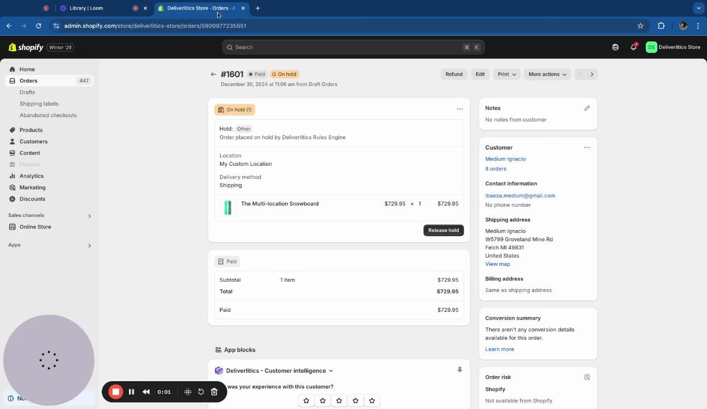Image resolution: width=707 pixels, height=409 pixels.
Task: Open the Print dropdown
Action: point(507,74)
